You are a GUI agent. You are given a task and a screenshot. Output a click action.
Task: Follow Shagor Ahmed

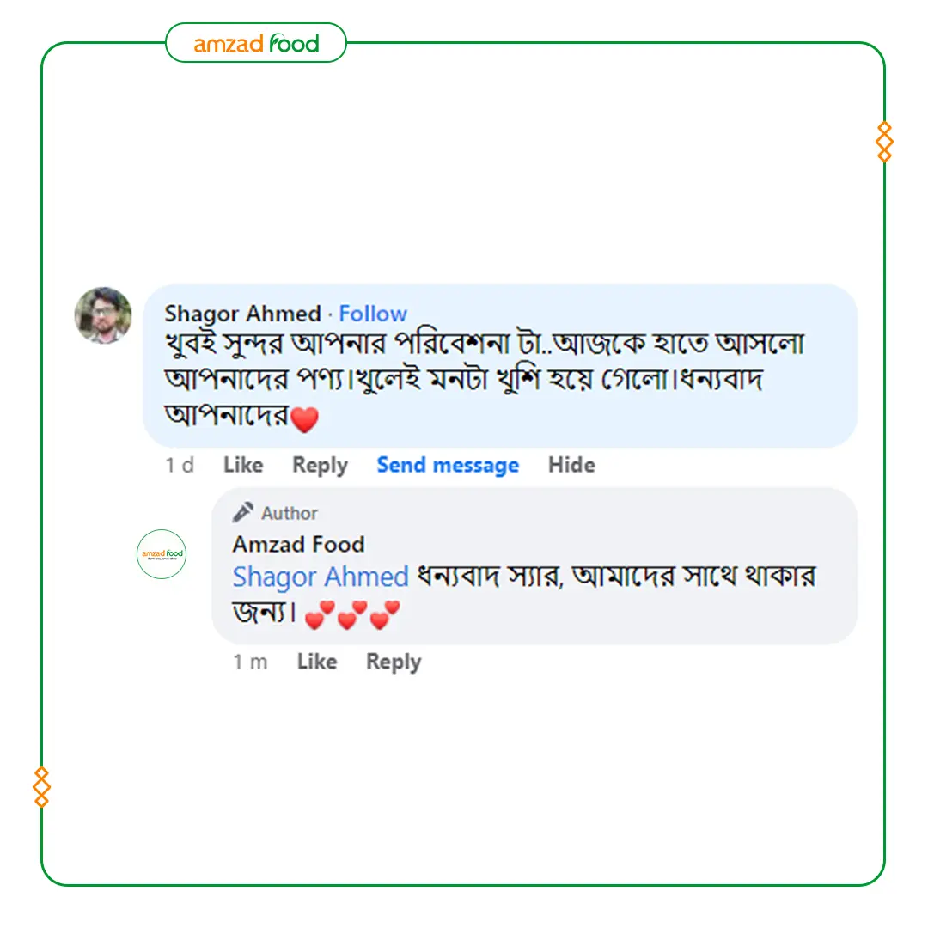tap(373, 314)
